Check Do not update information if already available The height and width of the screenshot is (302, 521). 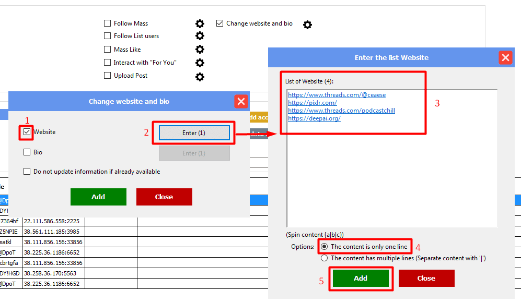pyautogui.click(x=27, y=172)
